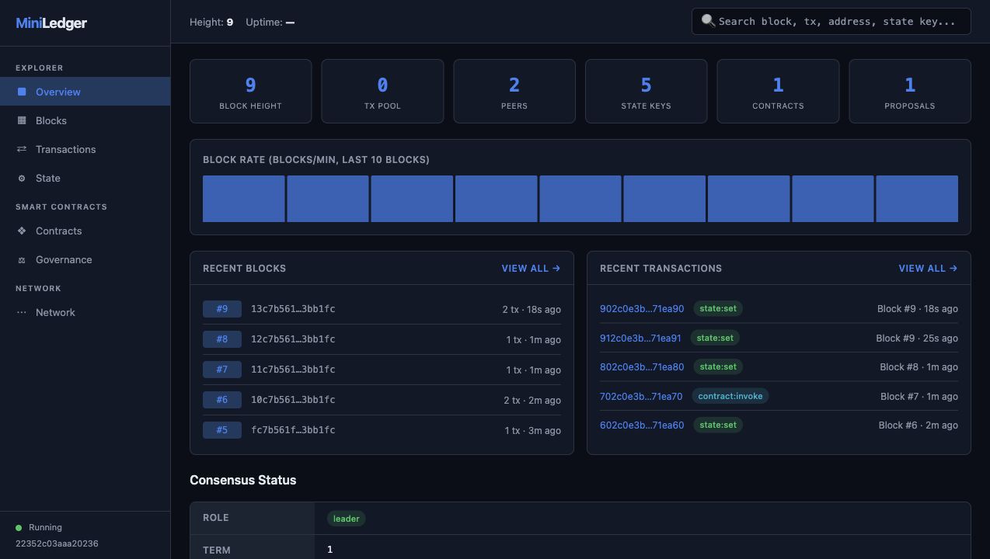Open block #8 badge
This screenshot has width=990, height=559.
222,339
